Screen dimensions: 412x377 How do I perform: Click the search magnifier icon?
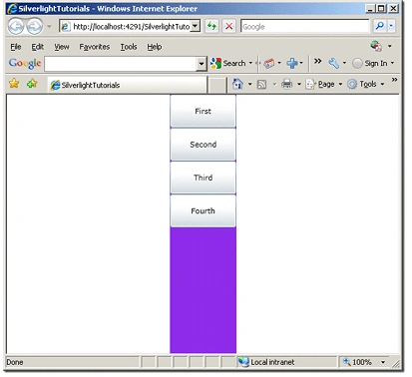point(379,26)
